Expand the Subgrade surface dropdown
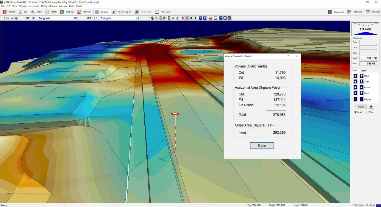This screenshot has height=207, width=381. click(x=79, y=18)
